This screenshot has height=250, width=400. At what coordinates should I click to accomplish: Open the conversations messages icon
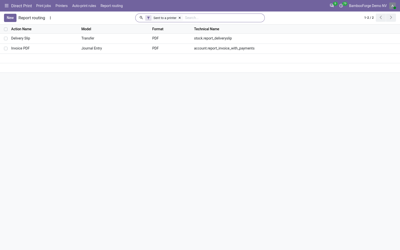332,6
